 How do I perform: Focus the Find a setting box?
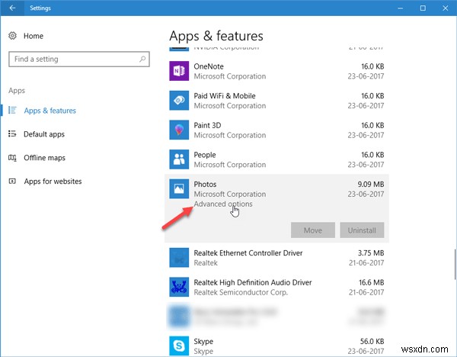click(x=79, y=59)
